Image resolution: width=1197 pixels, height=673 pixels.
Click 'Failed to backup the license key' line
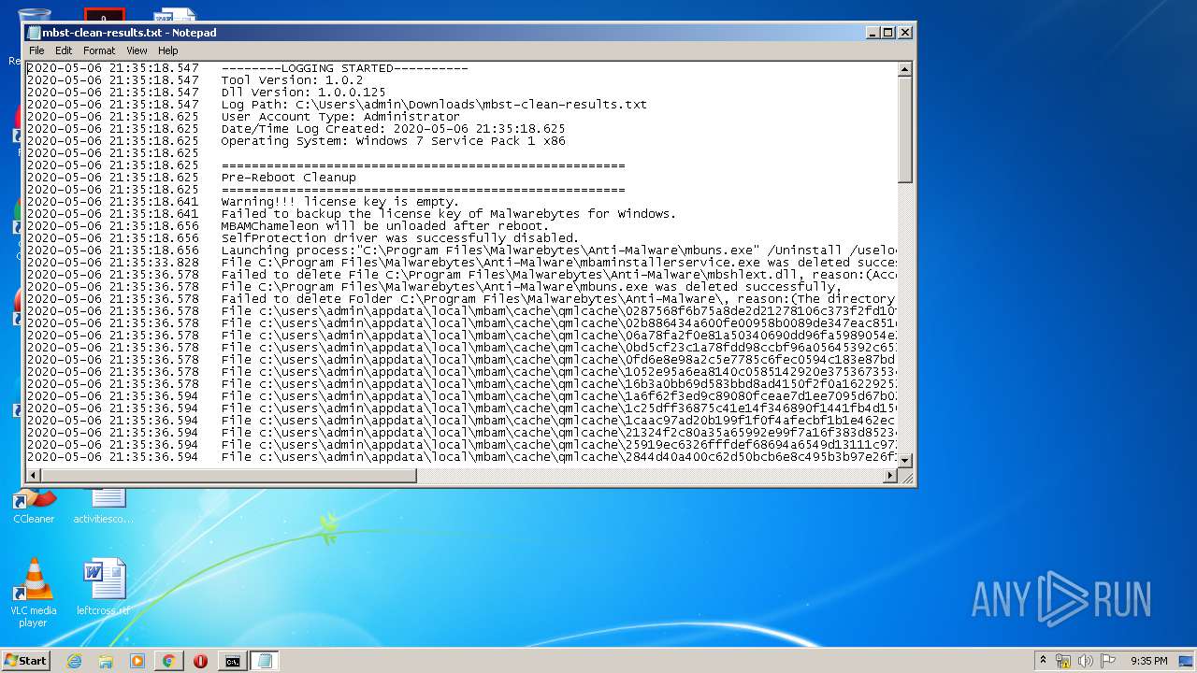[449, 214]
